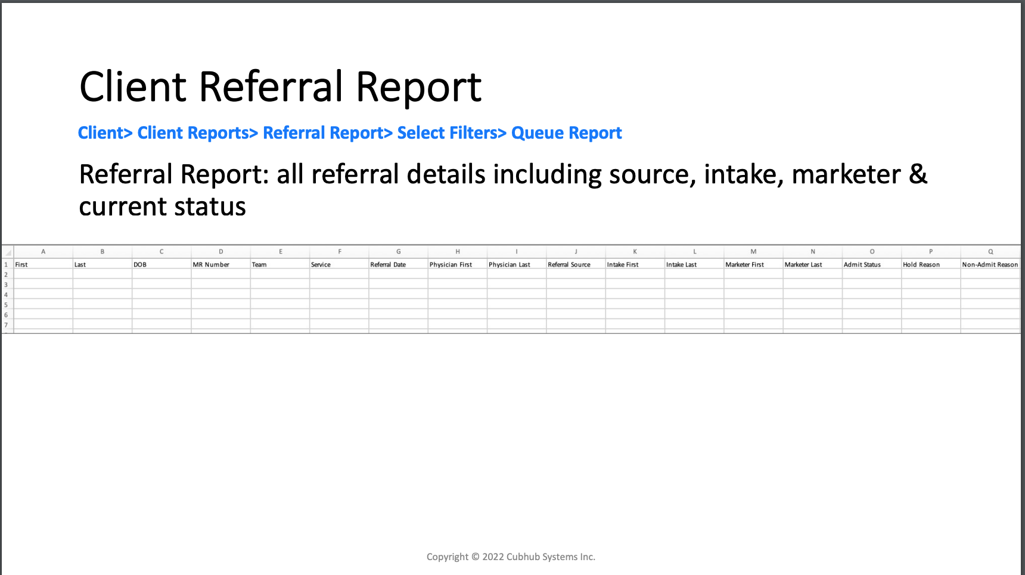Select the 'Referral Source' header cell
1025x575 pixels.
[x=576, y=264]
